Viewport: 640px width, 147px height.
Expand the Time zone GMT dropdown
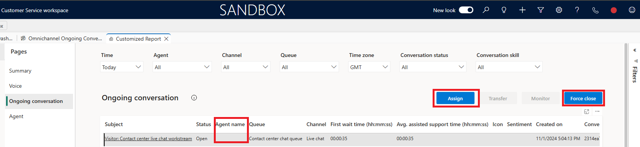(369, 67)
